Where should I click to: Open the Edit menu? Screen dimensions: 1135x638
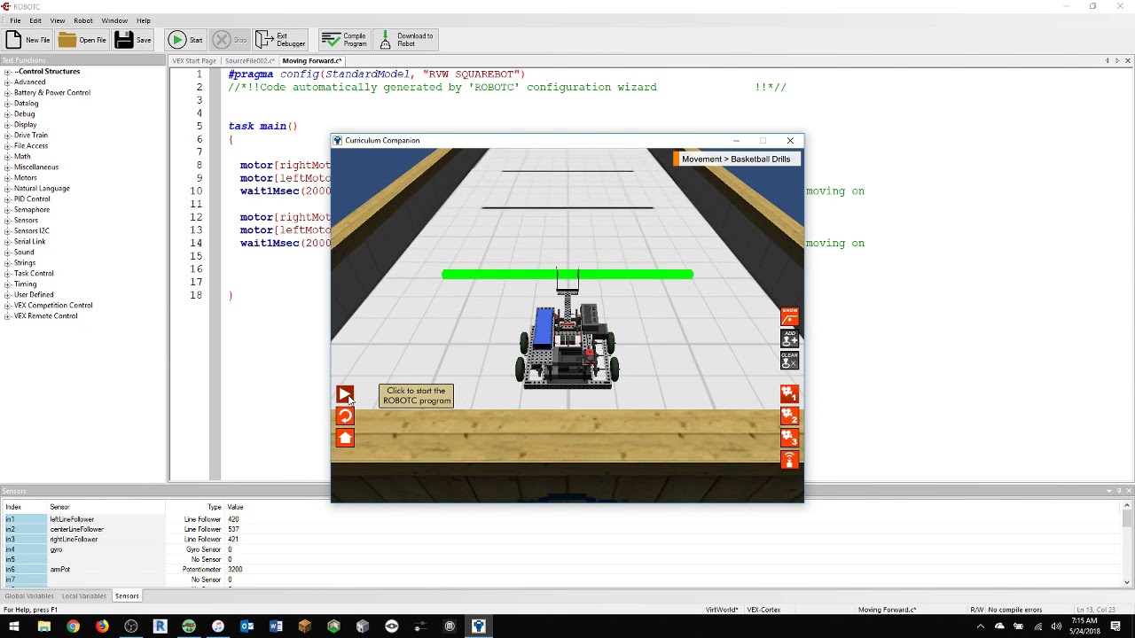pyautogui.click(x=35, y=20)
